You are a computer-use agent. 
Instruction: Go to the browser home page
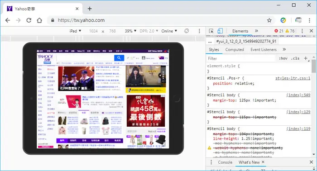click(x=39, y=20)
